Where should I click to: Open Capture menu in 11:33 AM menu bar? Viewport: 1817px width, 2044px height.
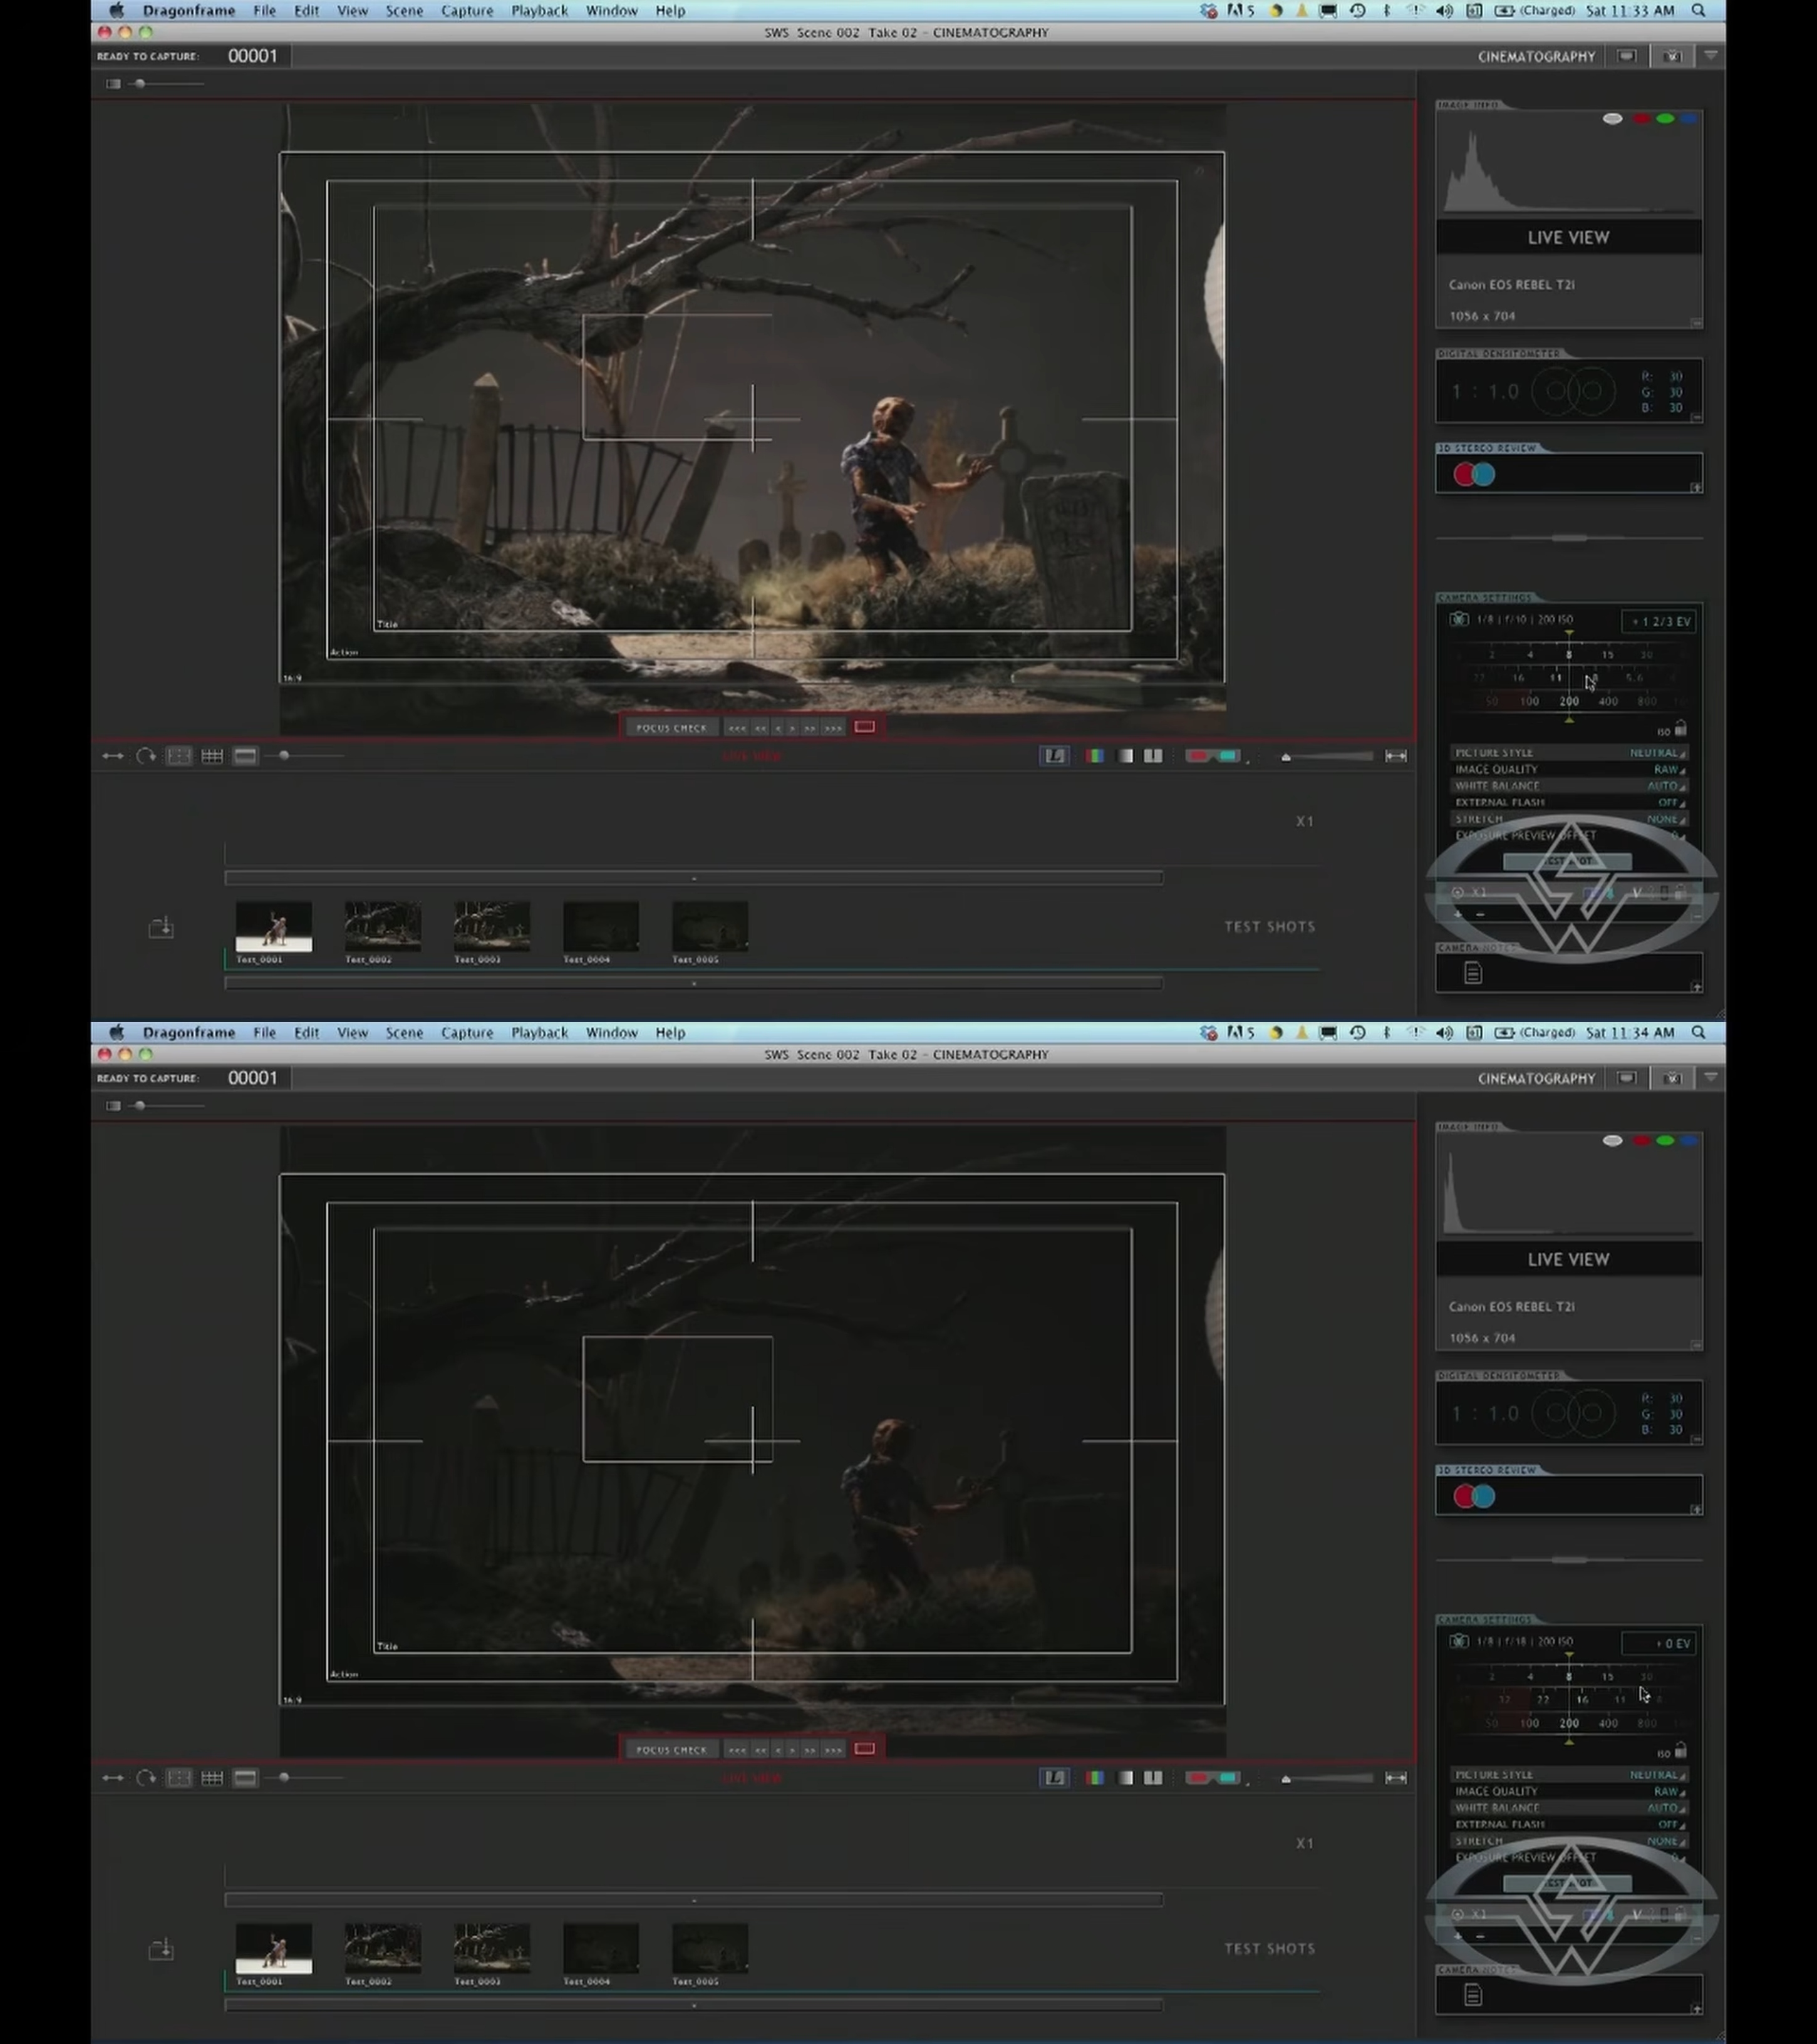(467, 11)
